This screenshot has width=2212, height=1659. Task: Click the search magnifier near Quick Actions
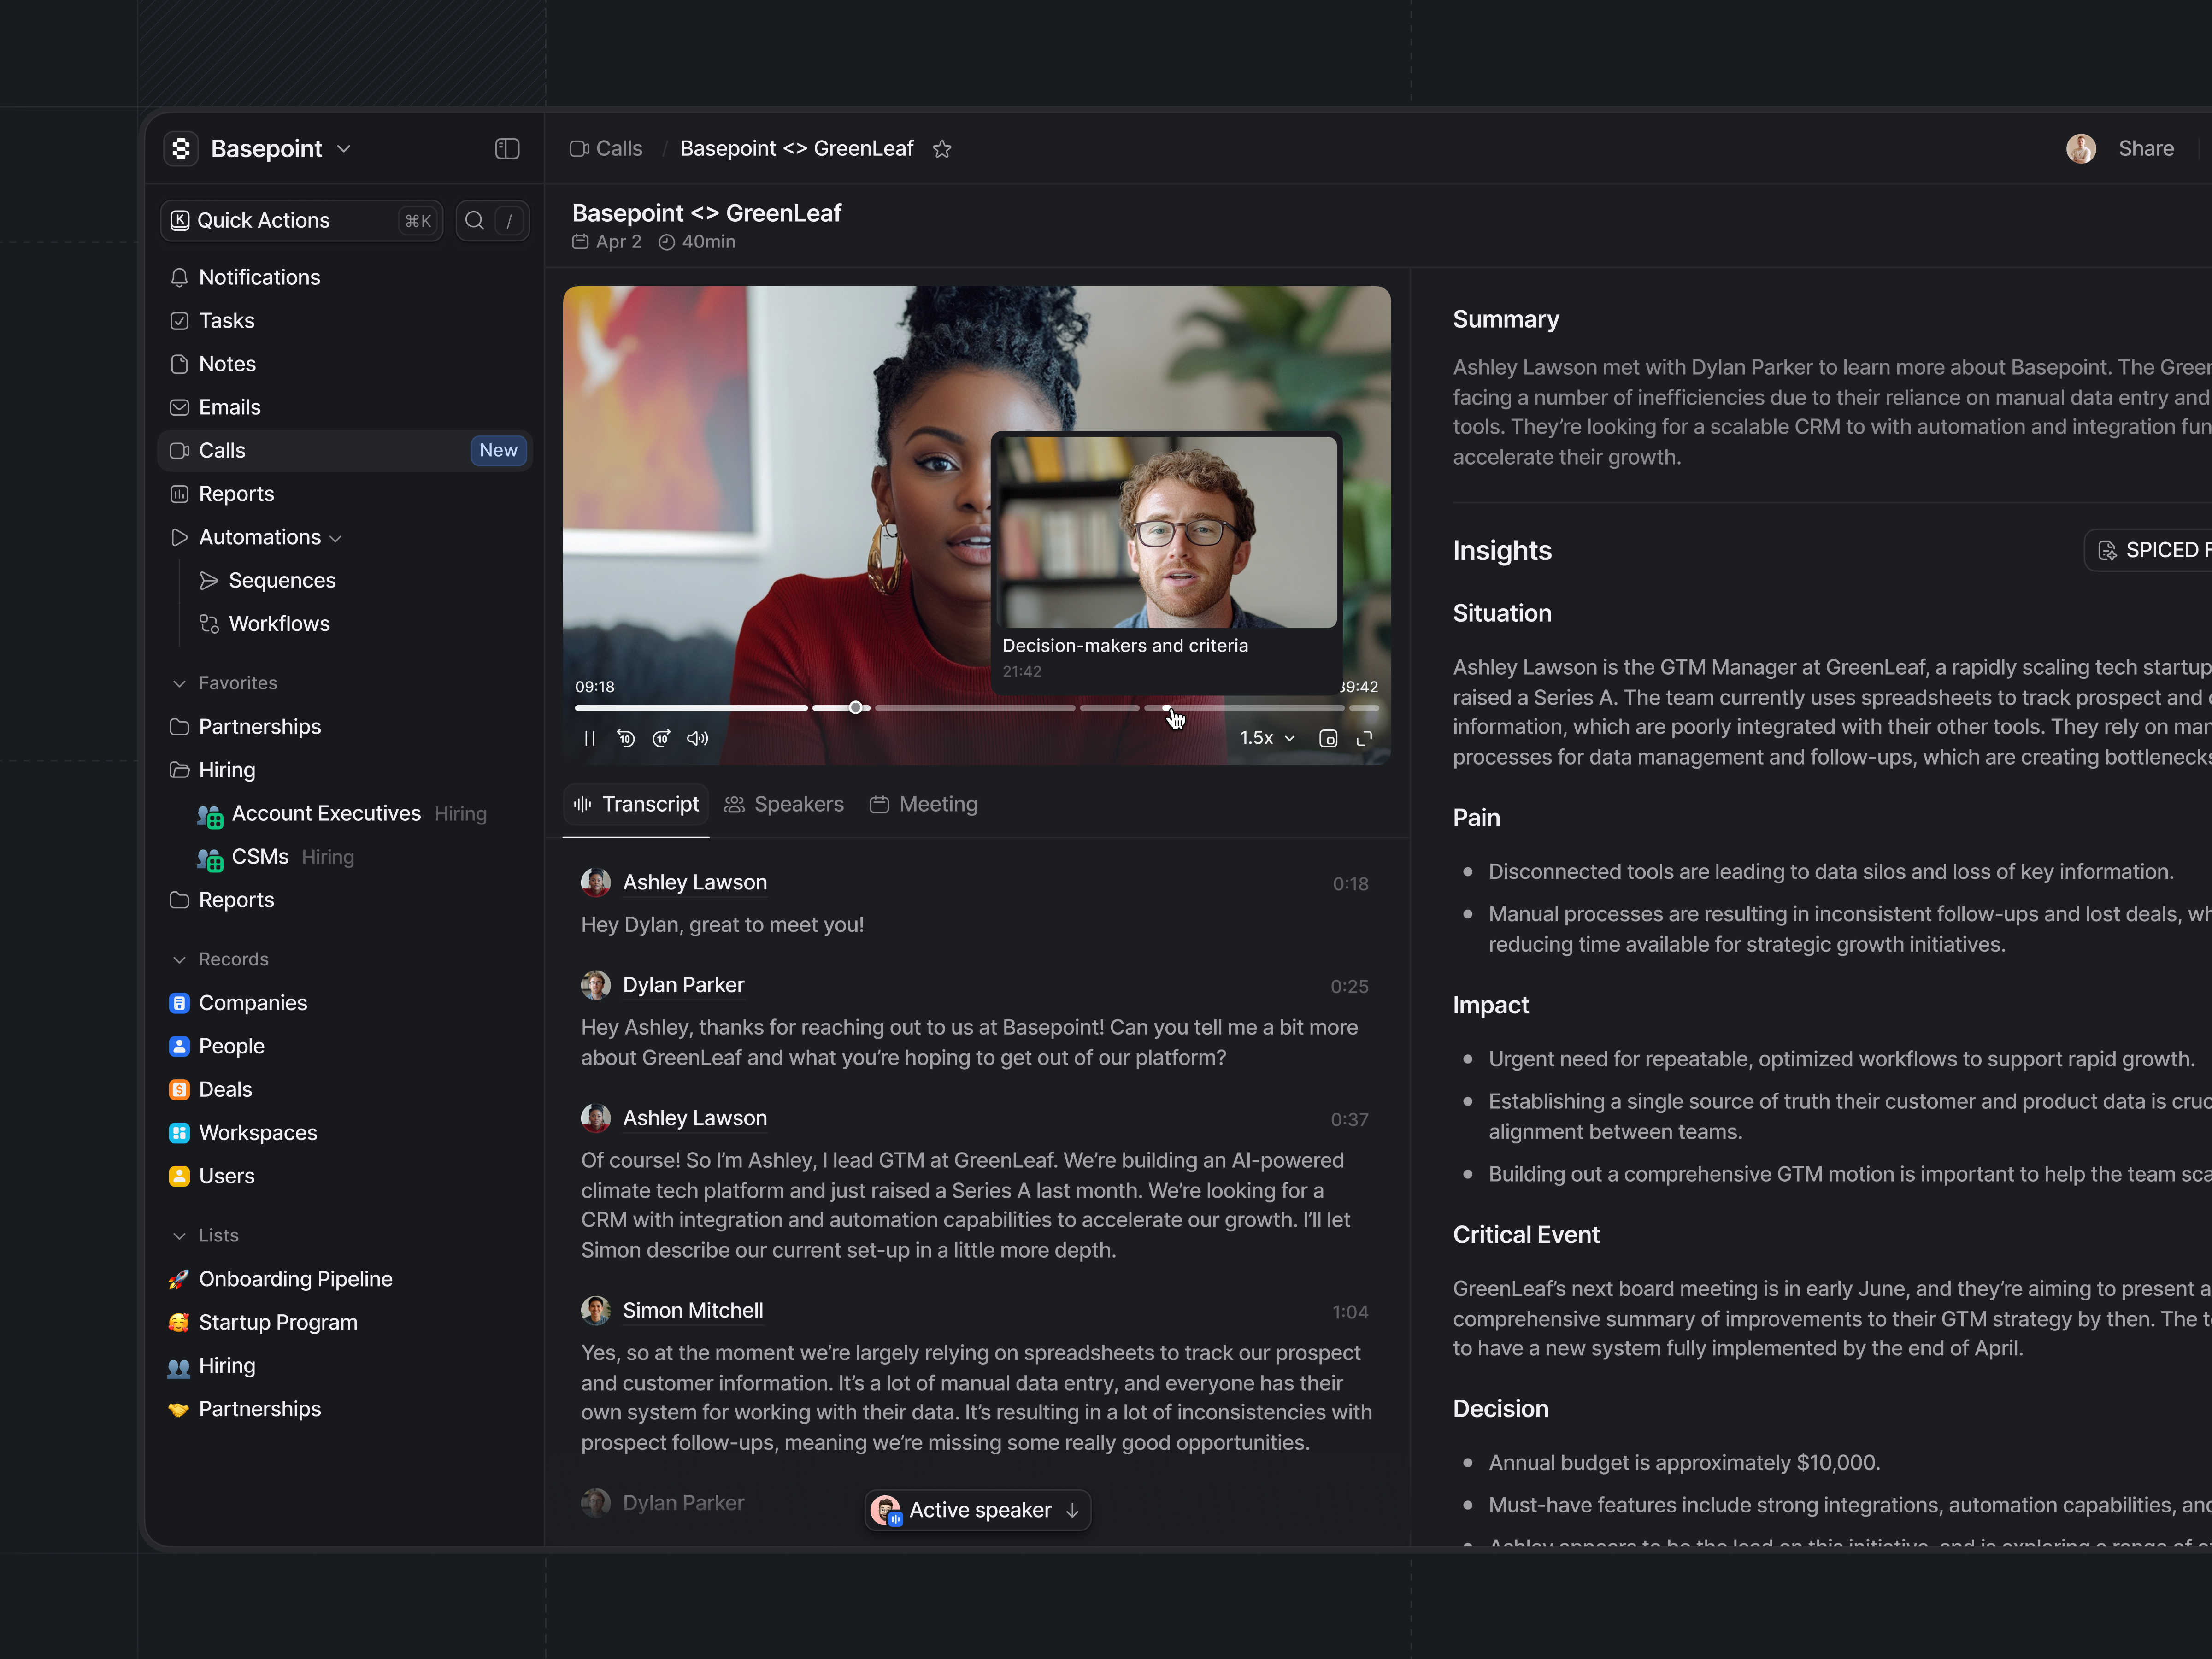pyautogui.click(x=475, y=220)
